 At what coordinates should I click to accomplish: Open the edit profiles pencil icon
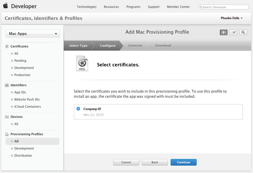(x=233, y=32)
